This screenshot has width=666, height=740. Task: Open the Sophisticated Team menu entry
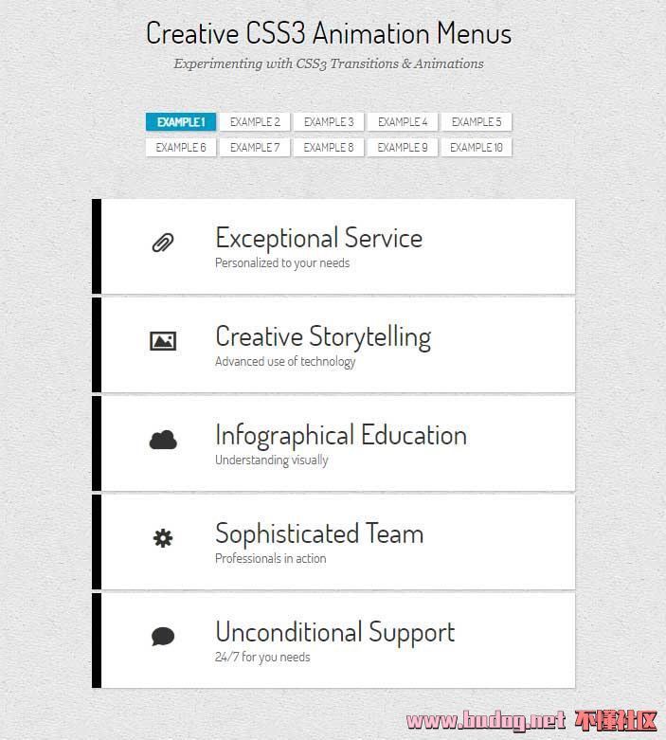coord(319,533)
